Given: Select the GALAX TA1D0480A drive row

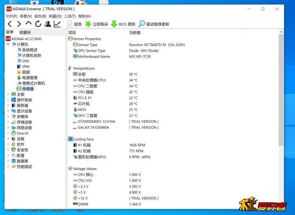Looking at the screenshot, I should (x=173, y=127).
